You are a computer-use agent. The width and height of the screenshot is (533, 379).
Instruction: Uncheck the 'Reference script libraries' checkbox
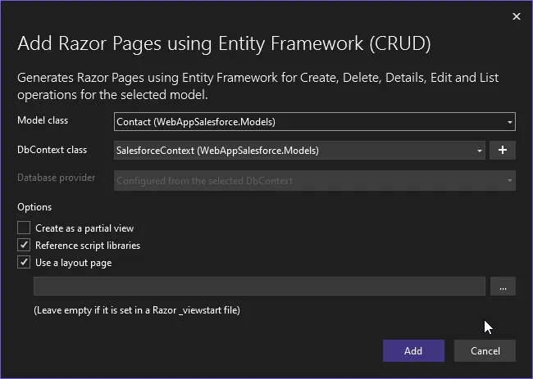coord(25,246)
